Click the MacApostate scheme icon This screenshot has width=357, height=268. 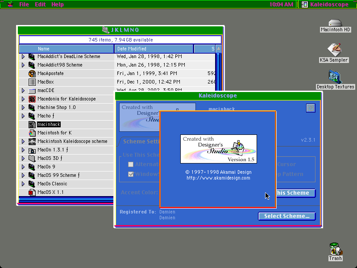pos(32,73)
